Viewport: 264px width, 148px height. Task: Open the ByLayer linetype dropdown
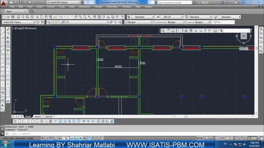[170, 22]
